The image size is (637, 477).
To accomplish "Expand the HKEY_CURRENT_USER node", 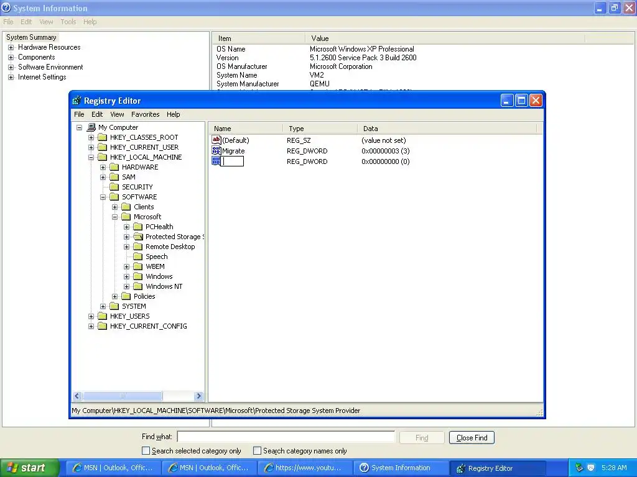I will [91, 147].
